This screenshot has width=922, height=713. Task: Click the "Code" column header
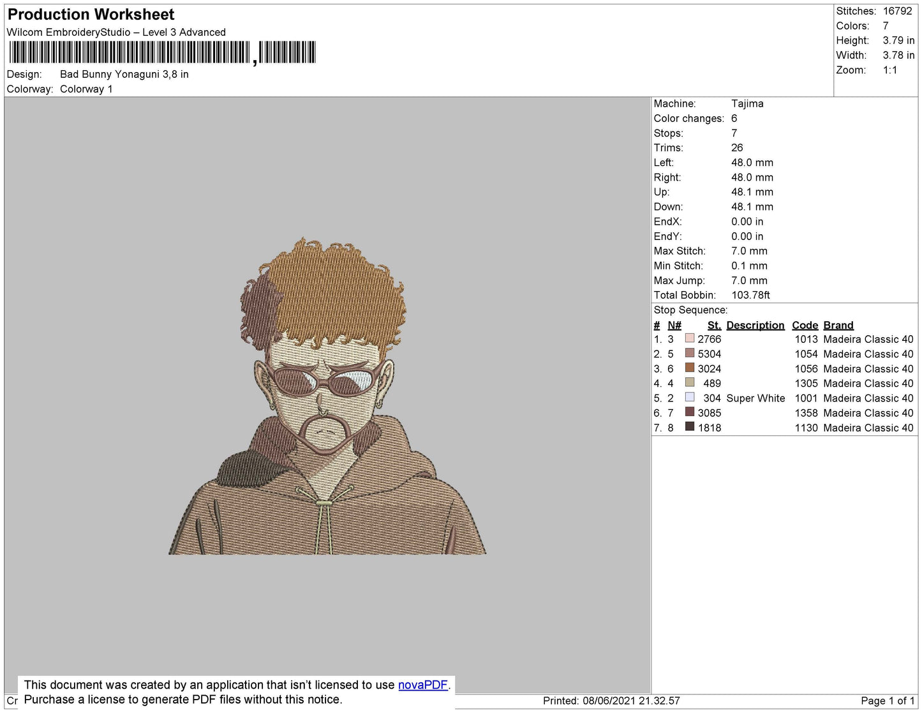tap(805, 325)
